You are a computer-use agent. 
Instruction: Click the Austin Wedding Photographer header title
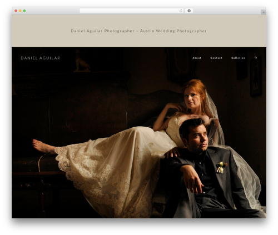point(138,31)
